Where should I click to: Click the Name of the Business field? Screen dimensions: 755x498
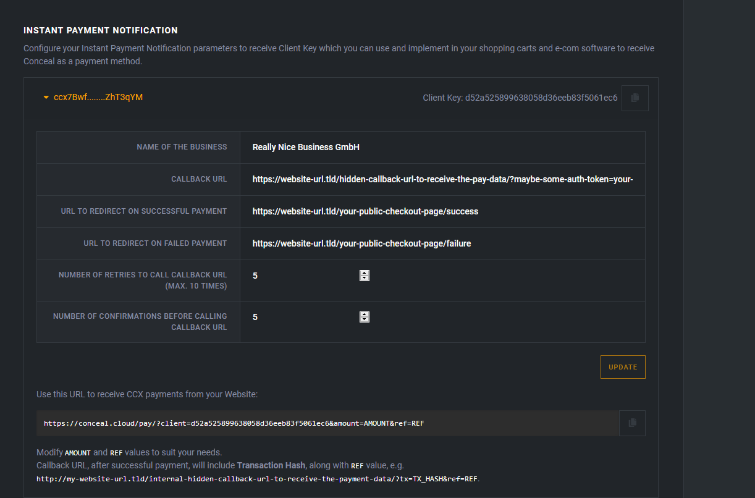tap(442, 148)
